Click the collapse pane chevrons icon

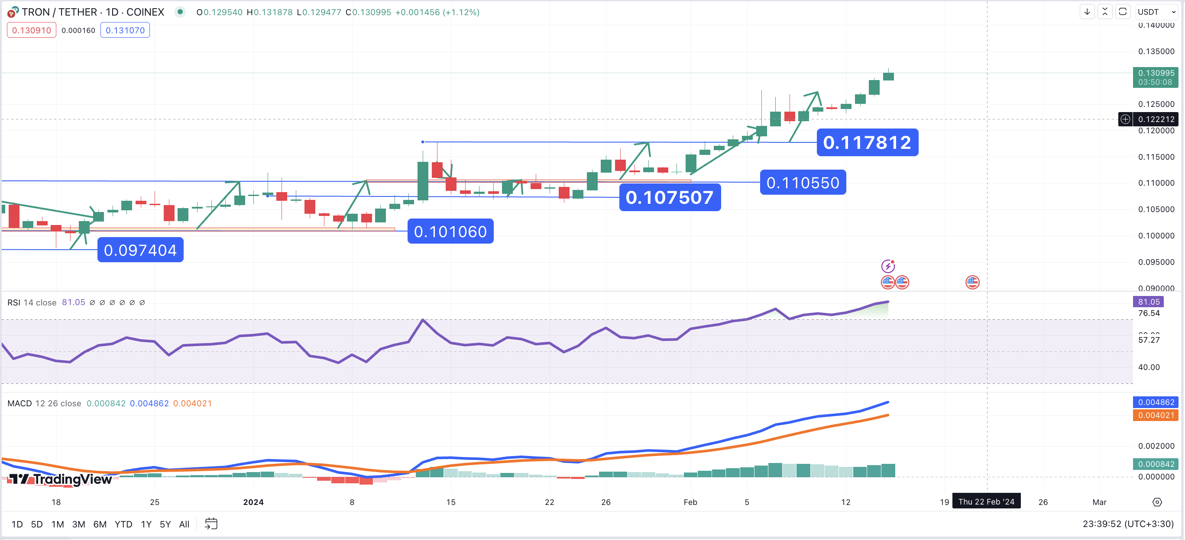pyautogui.click(x=1104, y=12)
